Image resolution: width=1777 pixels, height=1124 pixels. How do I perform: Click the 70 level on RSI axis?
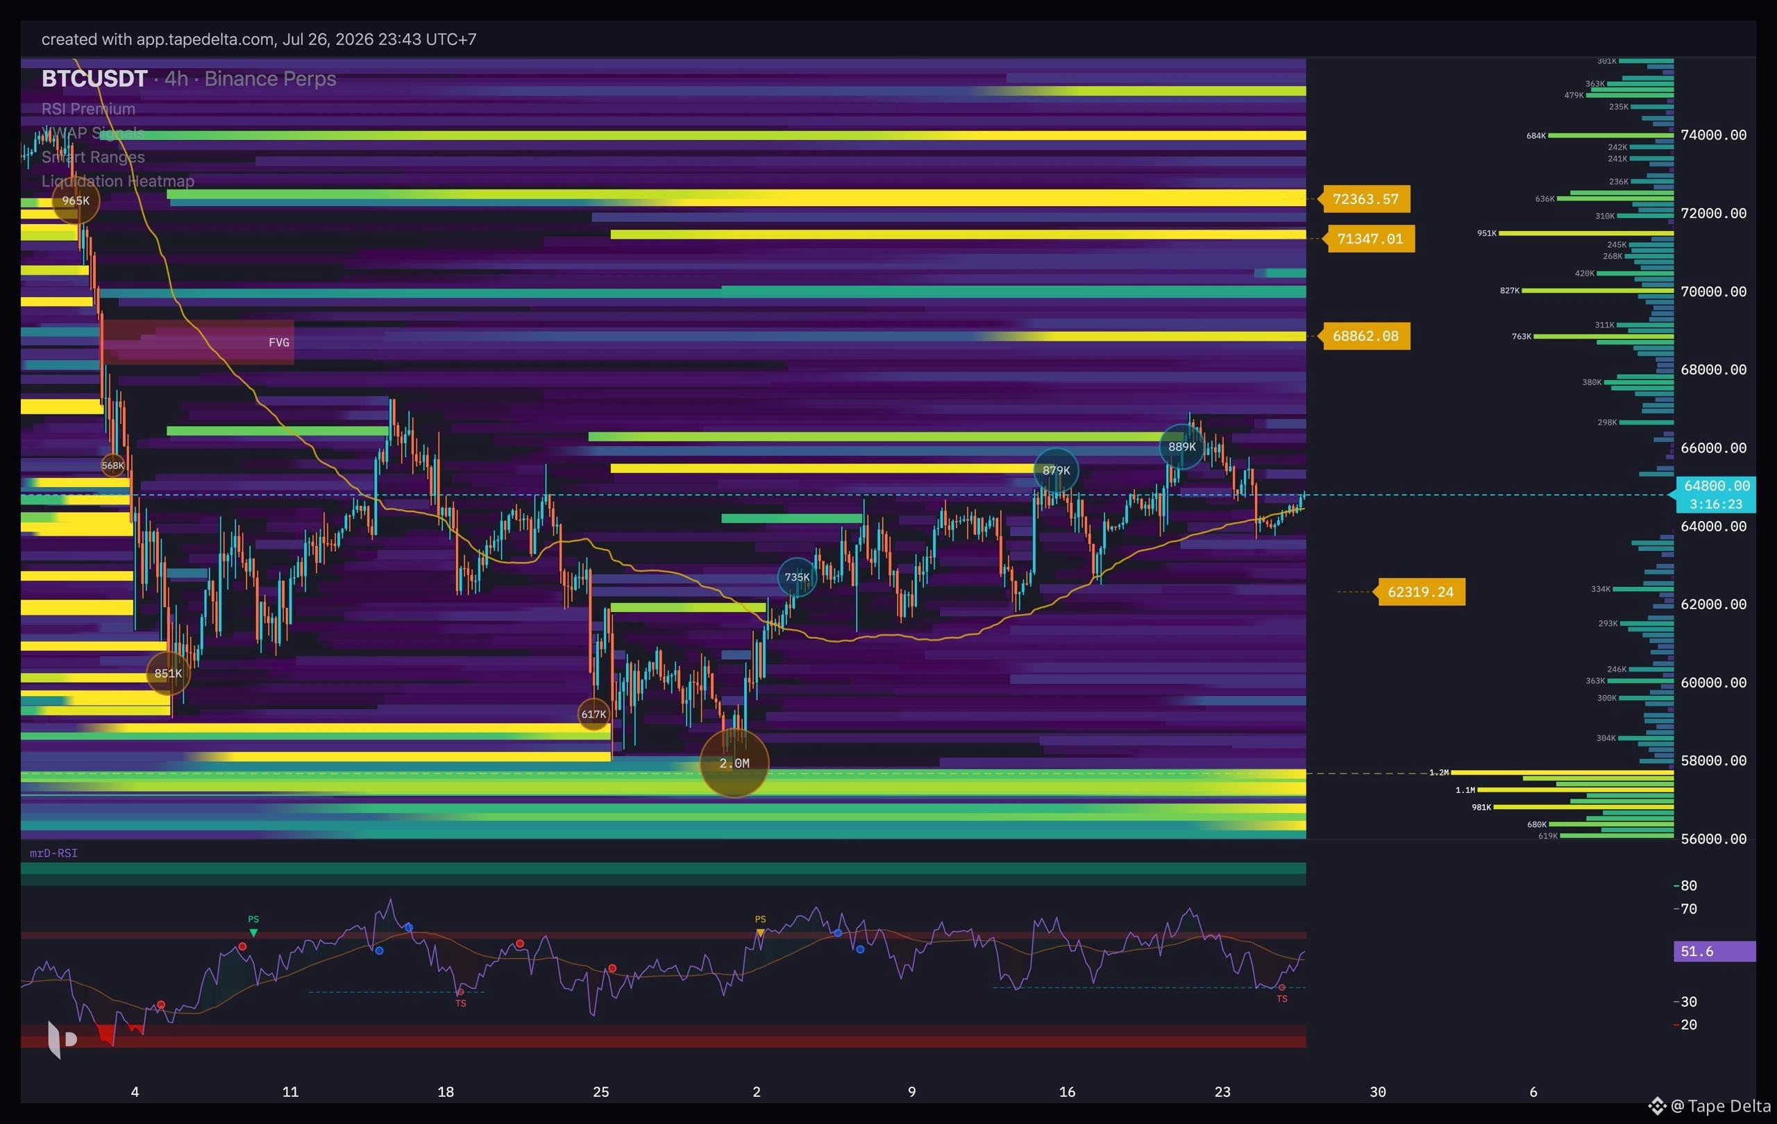(1688, 909)
